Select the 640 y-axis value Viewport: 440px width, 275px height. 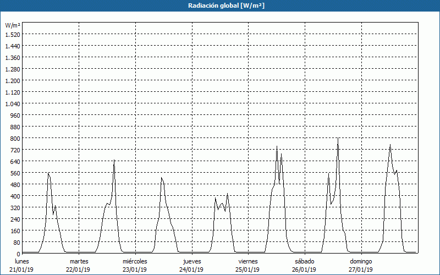[15, 161]
